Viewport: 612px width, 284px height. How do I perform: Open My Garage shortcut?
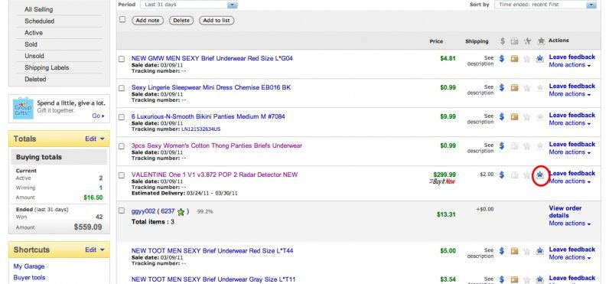pos(29,266)
